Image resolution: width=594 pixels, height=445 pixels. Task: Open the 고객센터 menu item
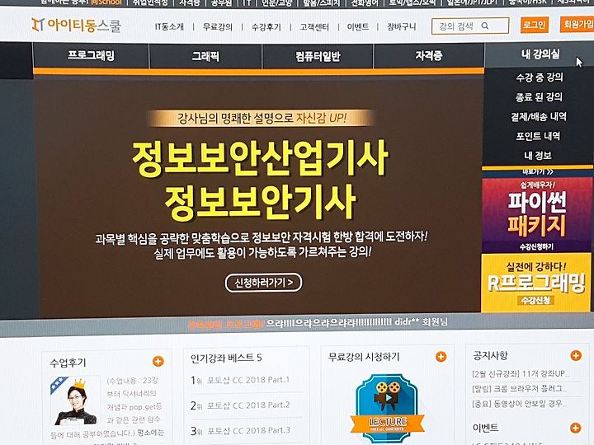click(x=314, y=27)
